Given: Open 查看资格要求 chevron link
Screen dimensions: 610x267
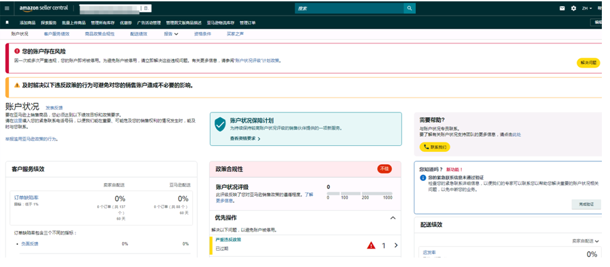Looking at the screenshot, I should 245,138.
